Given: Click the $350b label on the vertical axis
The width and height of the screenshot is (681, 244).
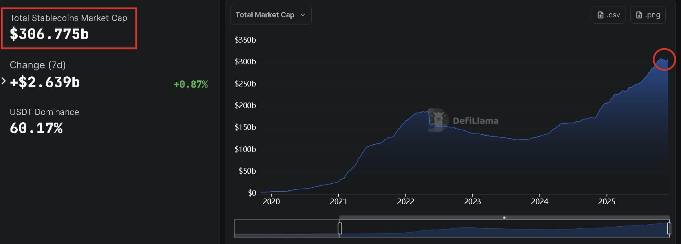Looking at the screenshot, I should pos(245,40).
